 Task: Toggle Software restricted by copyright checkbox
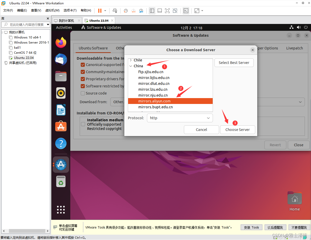[83, 86]
